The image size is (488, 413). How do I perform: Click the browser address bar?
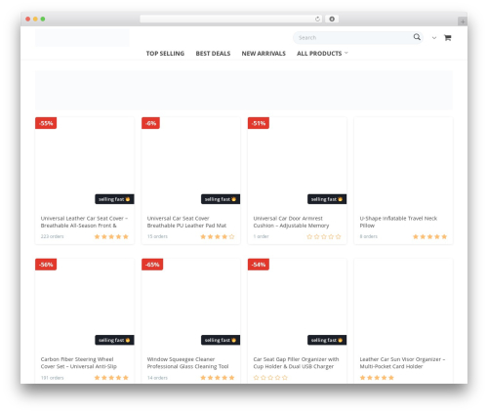[x=231, y=19]
